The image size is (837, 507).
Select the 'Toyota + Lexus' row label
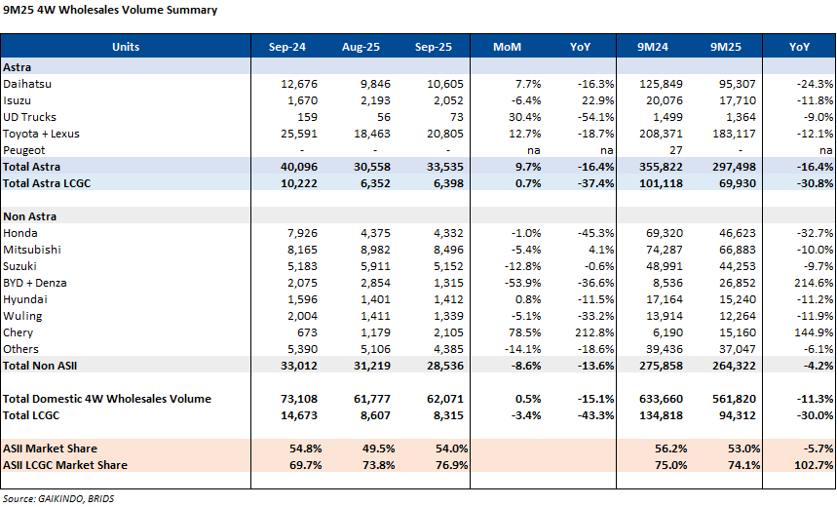pyautogui.click(x=41, y=134)
